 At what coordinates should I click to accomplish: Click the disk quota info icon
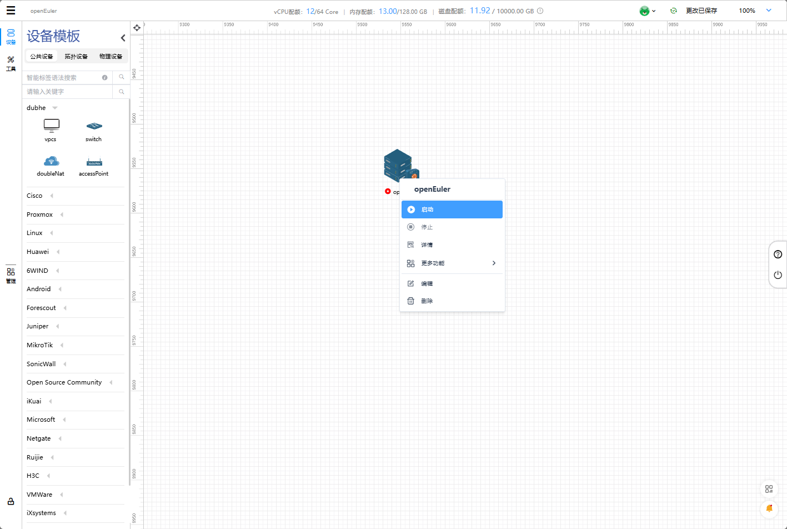coord(540,11)
